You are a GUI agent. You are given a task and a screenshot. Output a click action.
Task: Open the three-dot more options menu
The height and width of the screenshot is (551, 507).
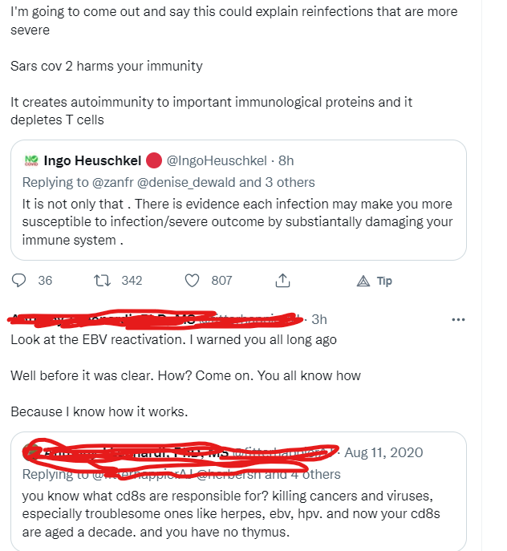click(458, 319)
